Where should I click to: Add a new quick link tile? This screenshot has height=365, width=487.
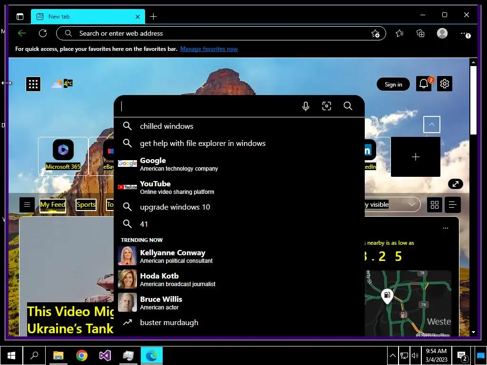[x=415, y=157]
